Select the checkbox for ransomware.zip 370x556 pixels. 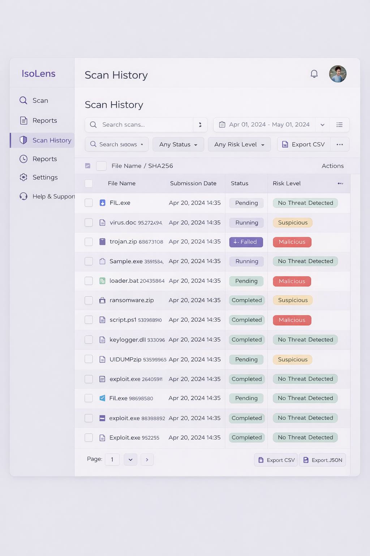(89, 300)
